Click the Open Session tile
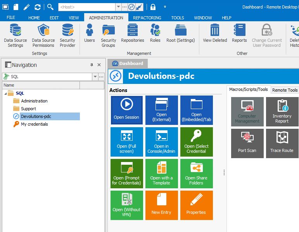Image resolution: width=299 pixels, height=232 pixels. coord(126,110)
